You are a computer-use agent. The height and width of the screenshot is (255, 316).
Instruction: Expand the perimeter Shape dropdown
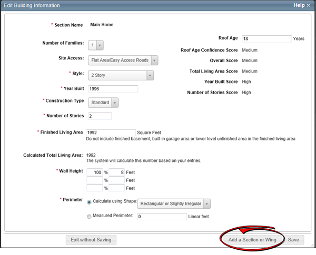pos(174,203)
